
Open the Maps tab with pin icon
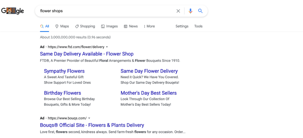click(x=62, y=26)
